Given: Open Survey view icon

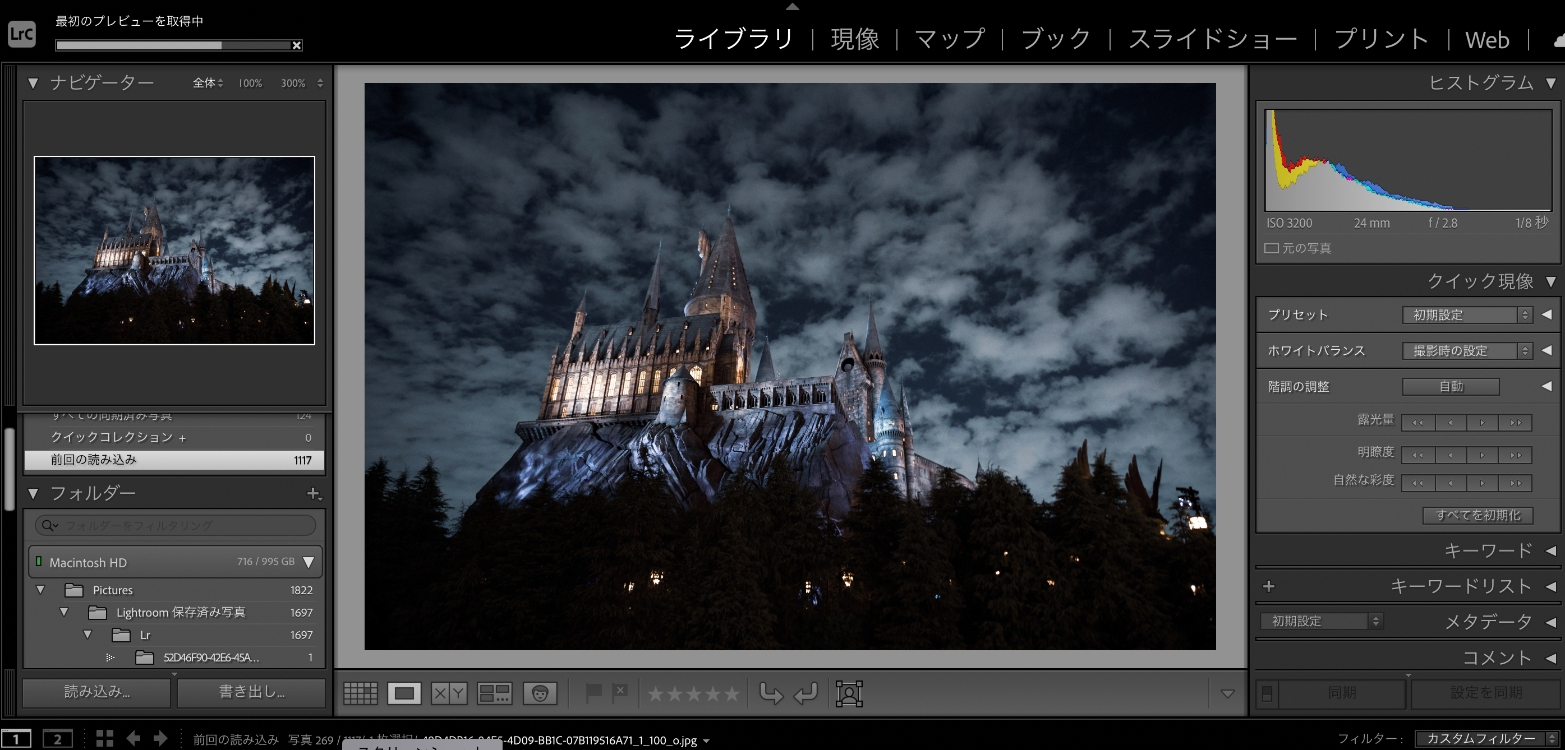Looking at the screenshot, I should click(494, 693).
